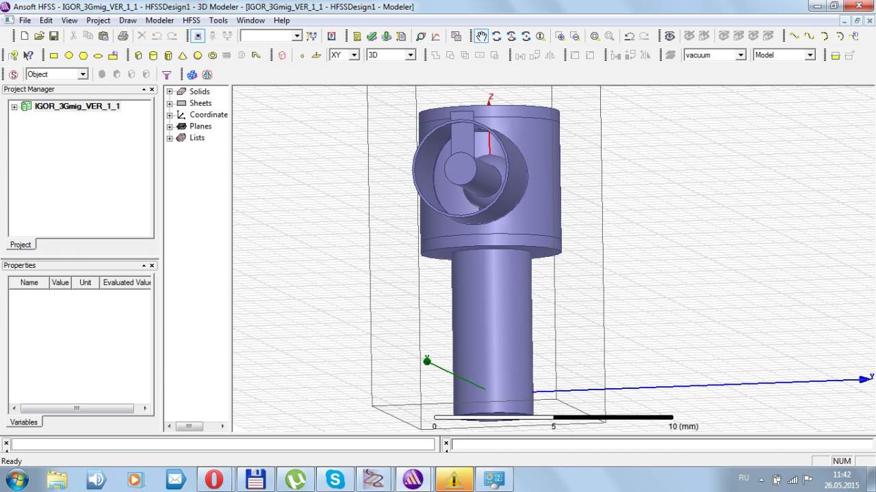Image resolution: width=876 pixels, height=492 pixels.
Task: Expand the Planes tree node
Action: (170, 126)
